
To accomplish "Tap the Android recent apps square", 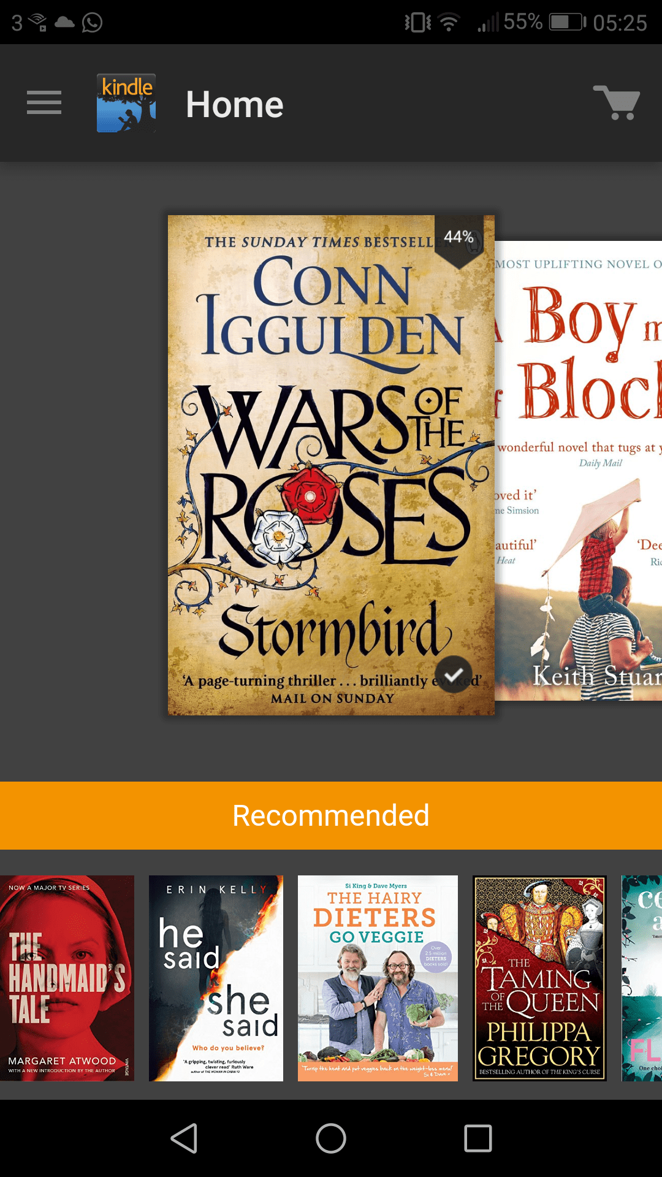I will pyautogui.click(x=478, y=1138).
